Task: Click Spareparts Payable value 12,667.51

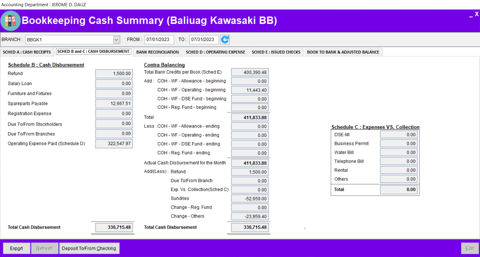Action: tap(114, 104)
